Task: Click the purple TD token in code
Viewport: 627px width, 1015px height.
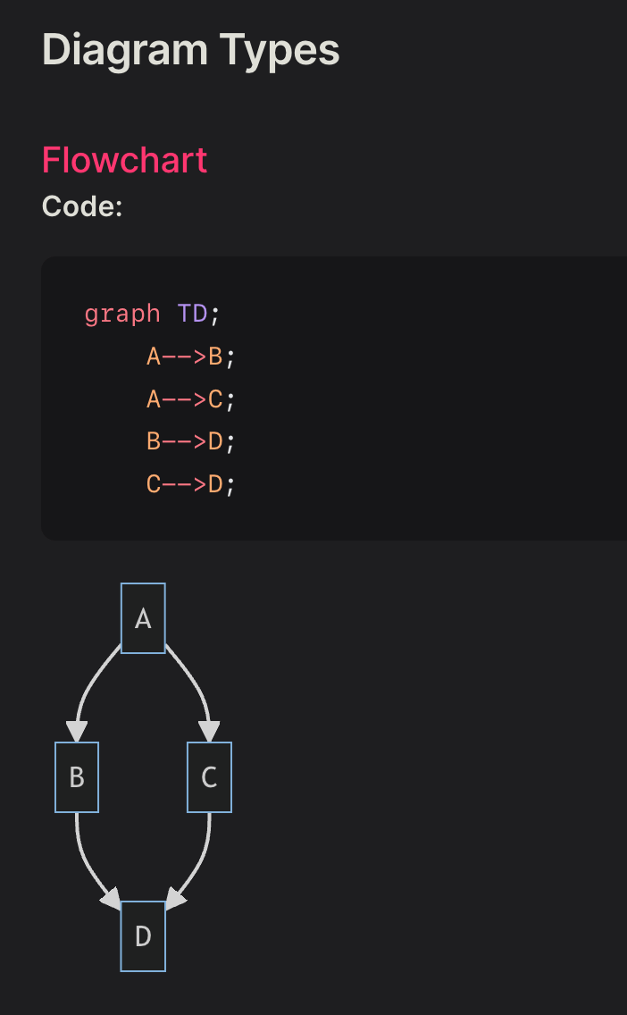Action: pos(192,315)
